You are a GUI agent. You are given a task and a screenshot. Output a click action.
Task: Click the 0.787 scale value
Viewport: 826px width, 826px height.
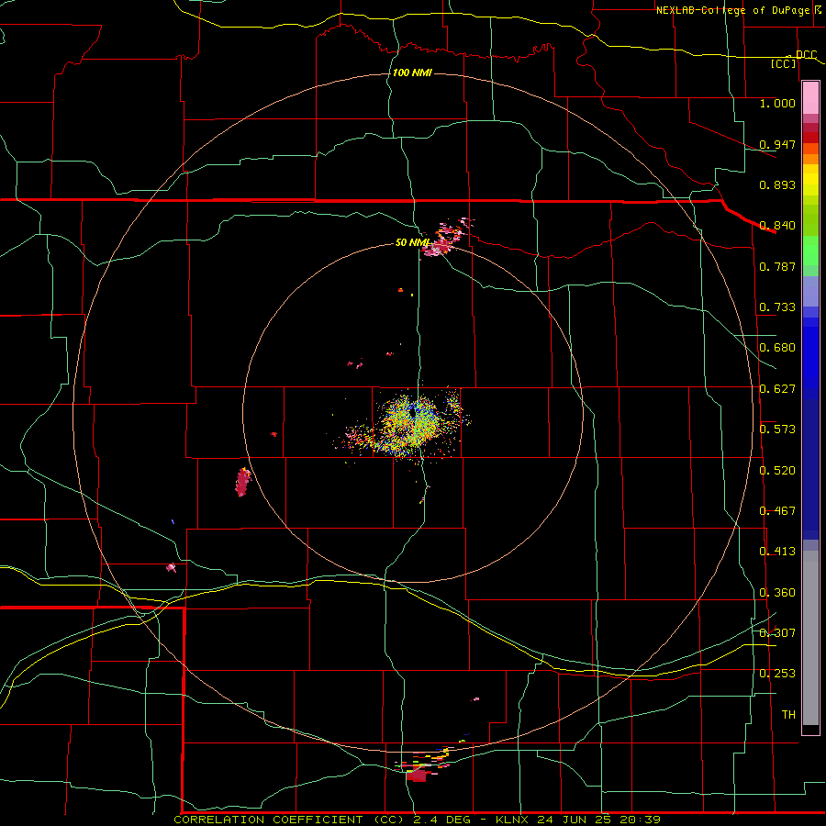point(777,266)
